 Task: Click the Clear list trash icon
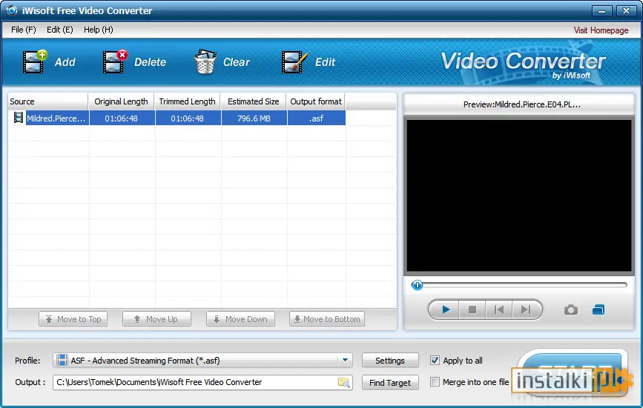point(205,61)
